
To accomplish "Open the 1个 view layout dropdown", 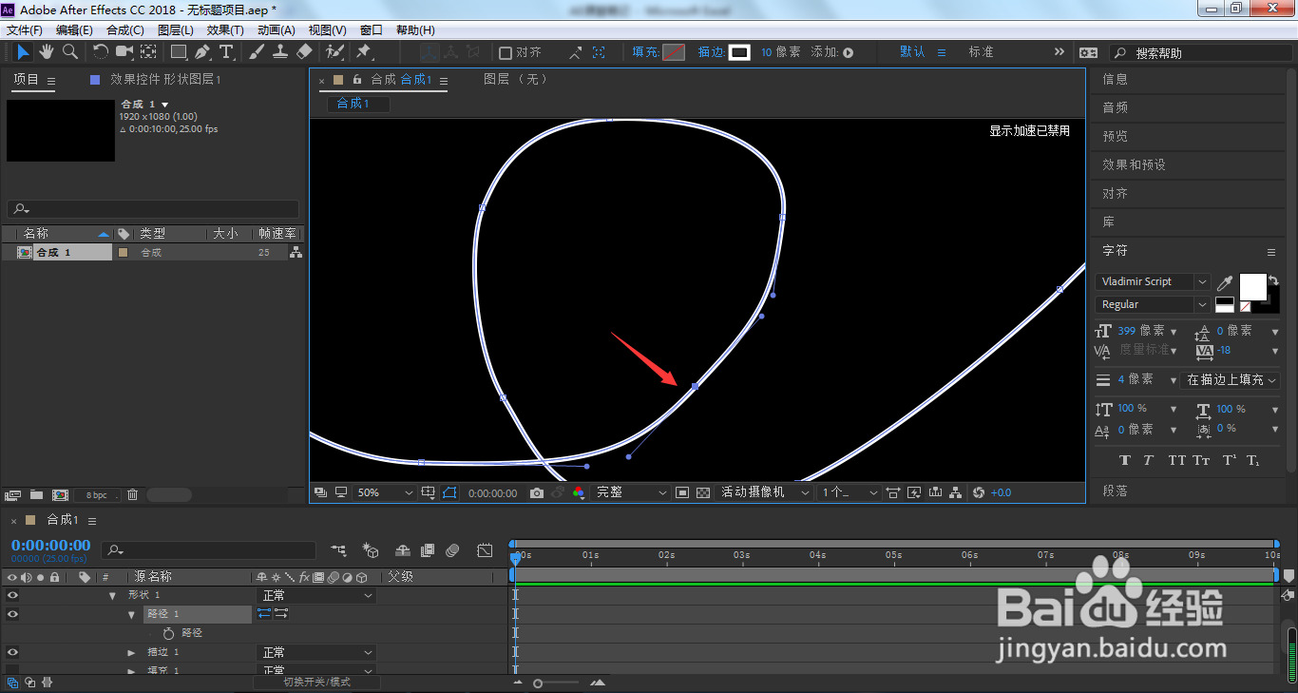I will [849, 492].
